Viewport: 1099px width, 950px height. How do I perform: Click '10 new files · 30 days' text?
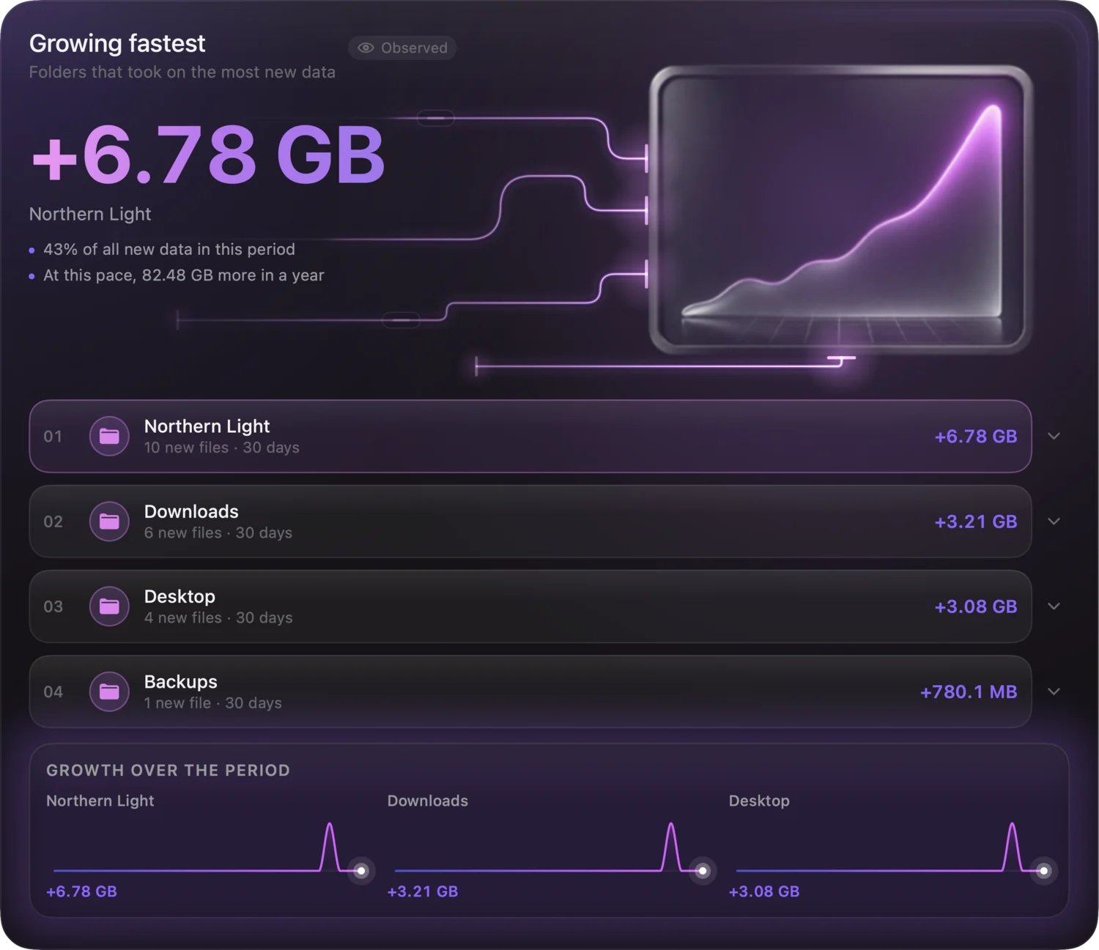point(221,448)
